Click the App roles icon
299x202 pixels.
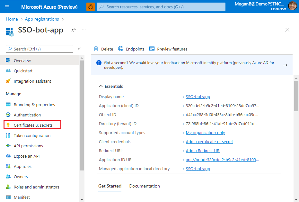tap(8, 166)
